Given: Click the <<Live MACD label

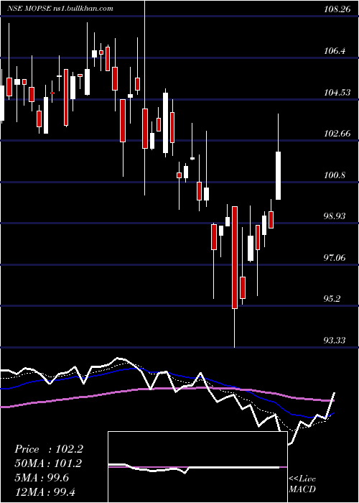Looking at the screenshot, I should tap(302, 484).
